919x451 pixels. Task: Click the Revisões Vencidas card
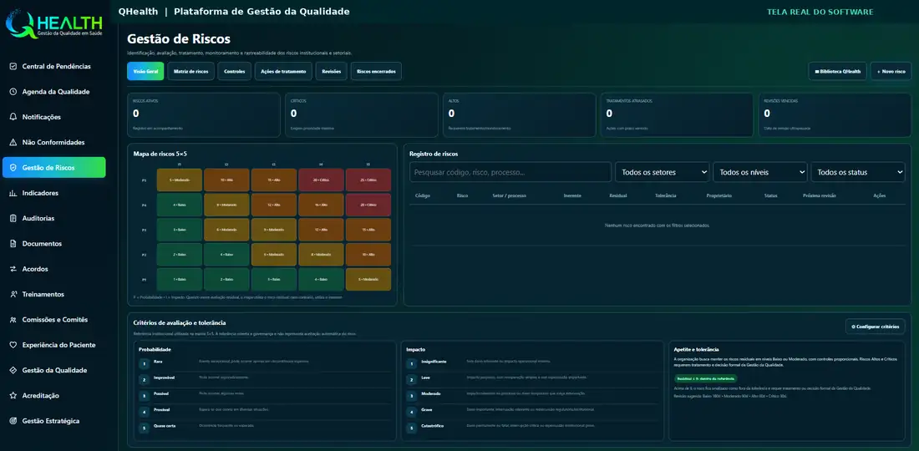(835, 114)
